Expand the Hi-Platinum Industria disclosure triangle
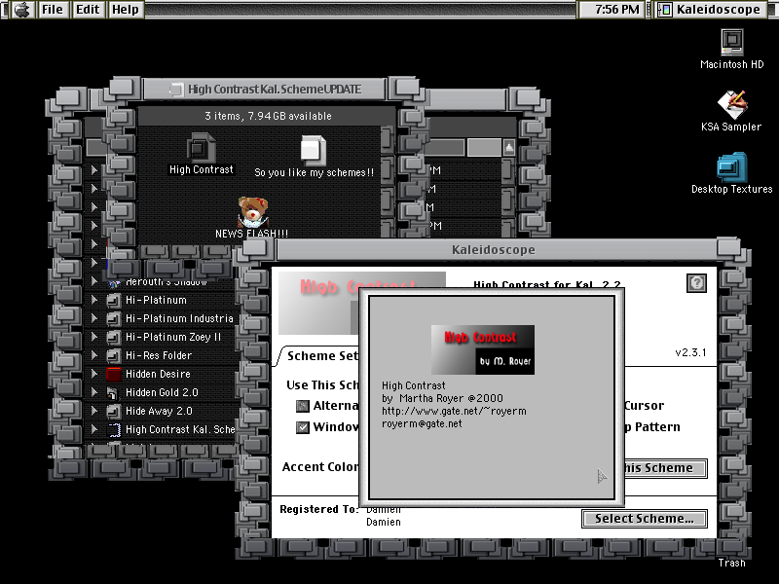The width and height of the screenshot is (779, 584). point(94,318)
